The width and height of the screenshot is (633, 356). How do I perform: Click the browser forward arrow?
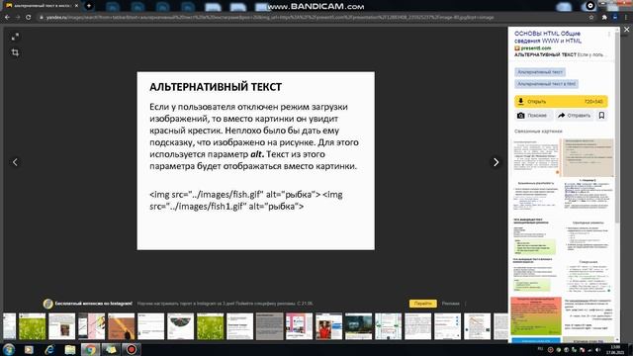pos(18,18)
